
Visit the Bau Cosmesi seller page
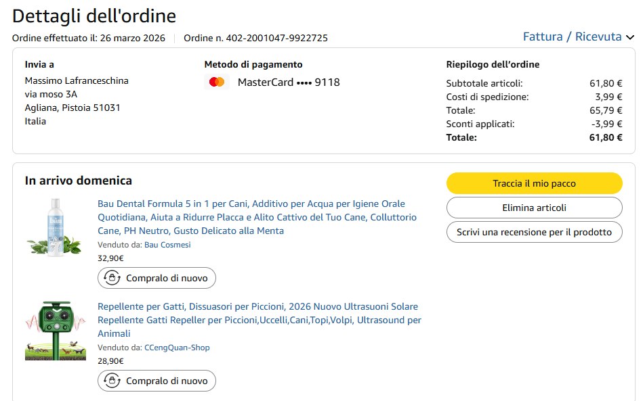[x=167, y=245]
